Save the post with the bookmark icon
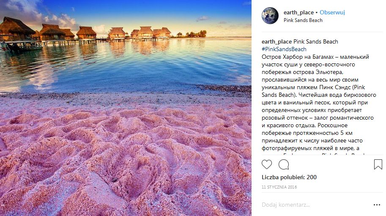Screen dimensions: 386x216 coord(378,164)
